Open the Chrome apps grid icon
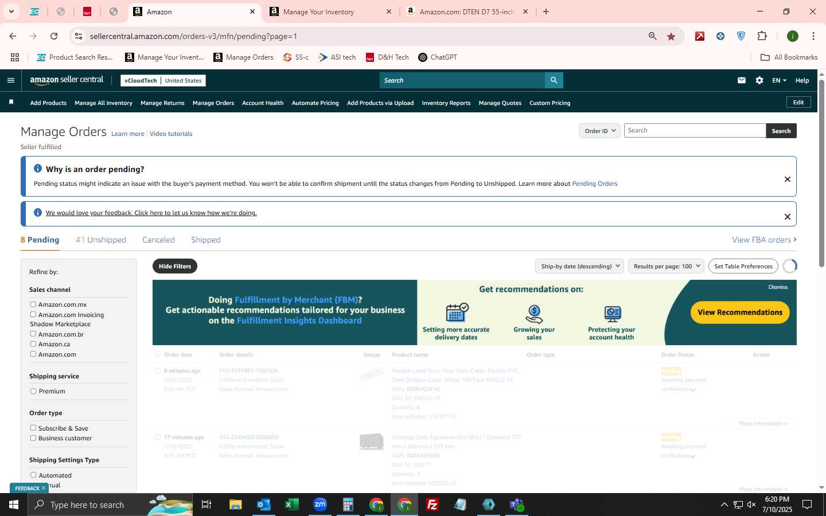The width and height of the screenshot is (826, 516). click(15, 57)
